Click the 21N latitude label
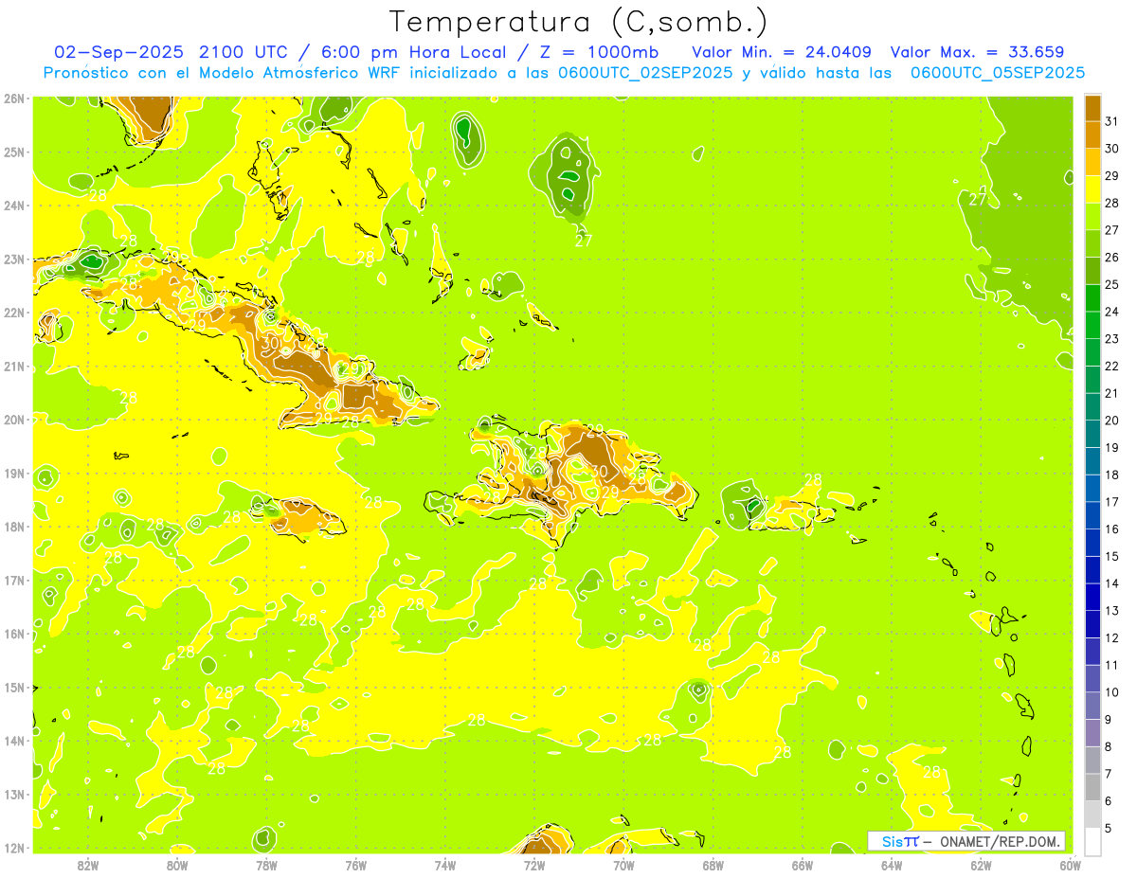 tap(14, 366)
